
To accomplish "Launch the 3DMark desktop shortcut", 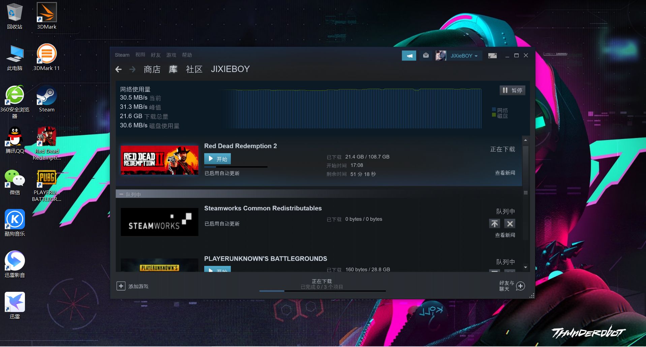I will click(47, 16).
